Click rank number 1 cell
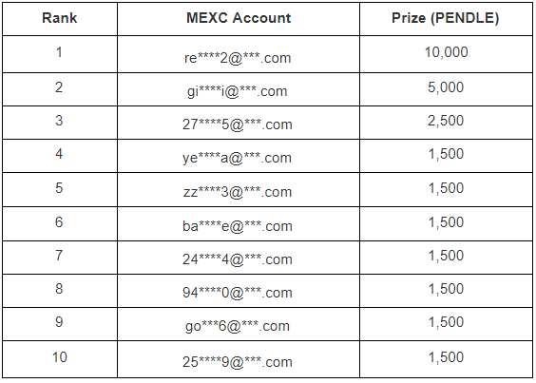Viewport: 536px width, 383px height. coord(60,52)
